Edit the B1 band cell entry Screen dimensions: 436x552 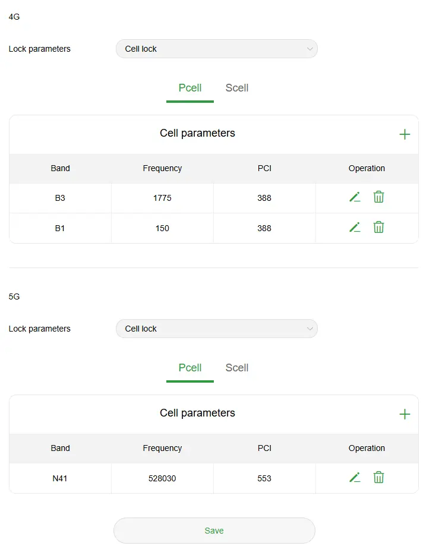coord(355,227)
